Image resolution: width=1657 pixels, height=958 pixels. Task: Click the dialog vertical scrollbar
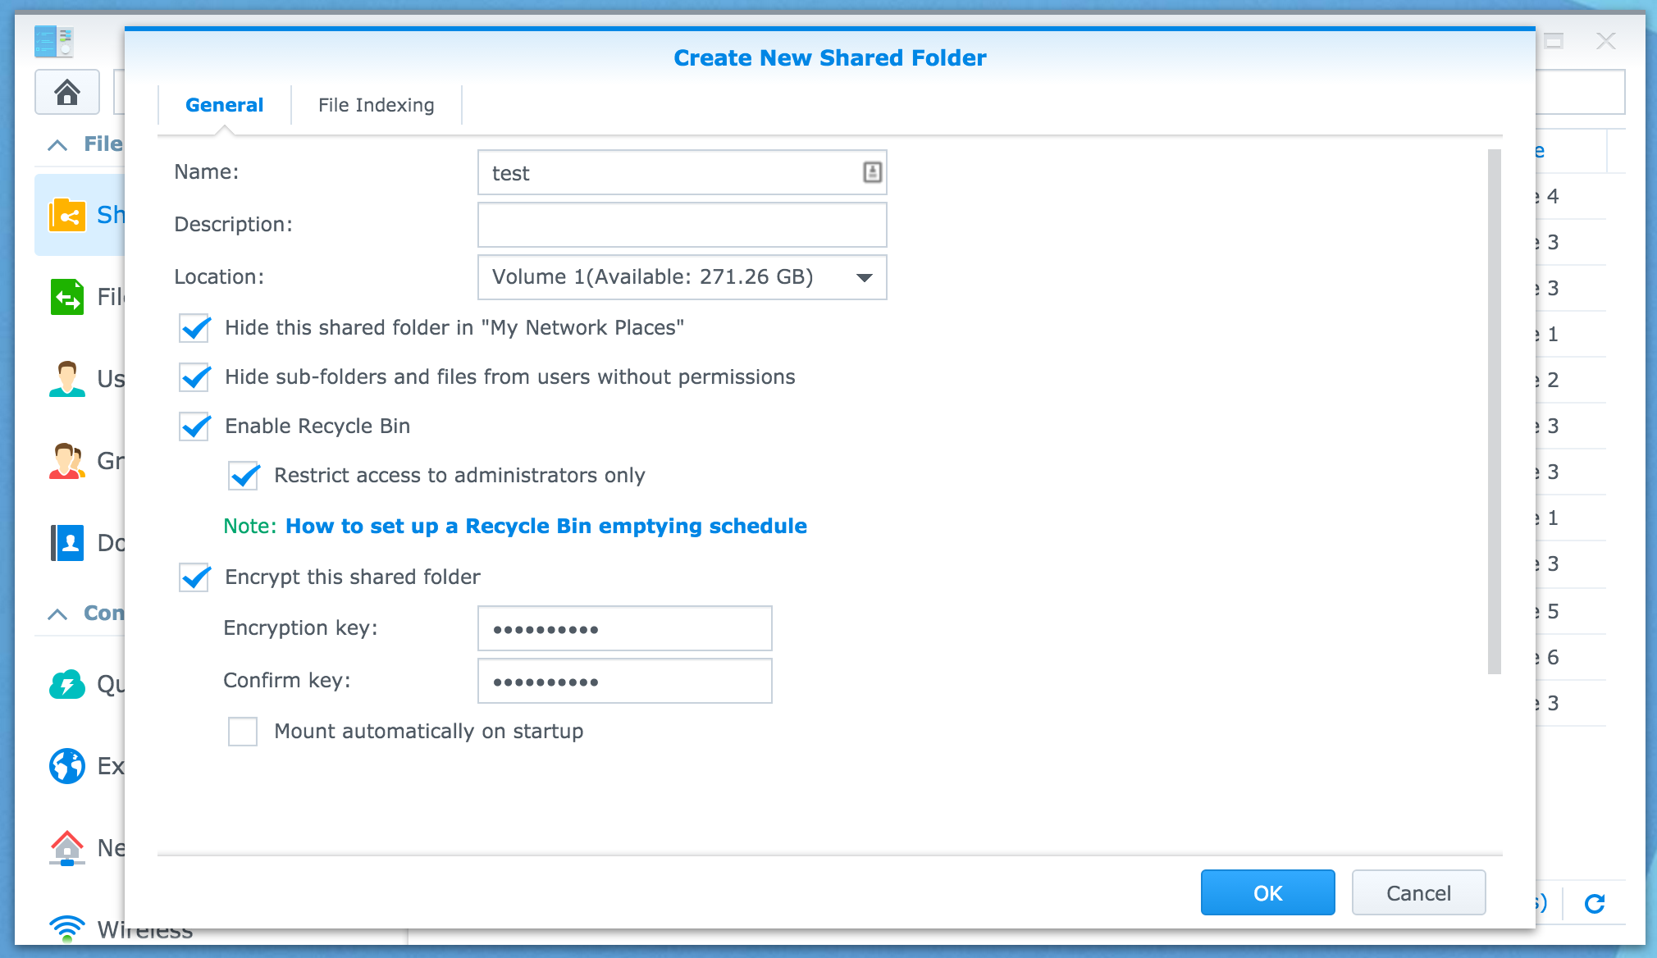coord(1494,410)
